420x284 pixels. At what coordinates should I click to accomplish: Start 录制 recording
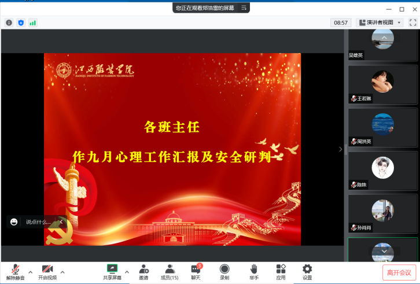tap(224, 269)
